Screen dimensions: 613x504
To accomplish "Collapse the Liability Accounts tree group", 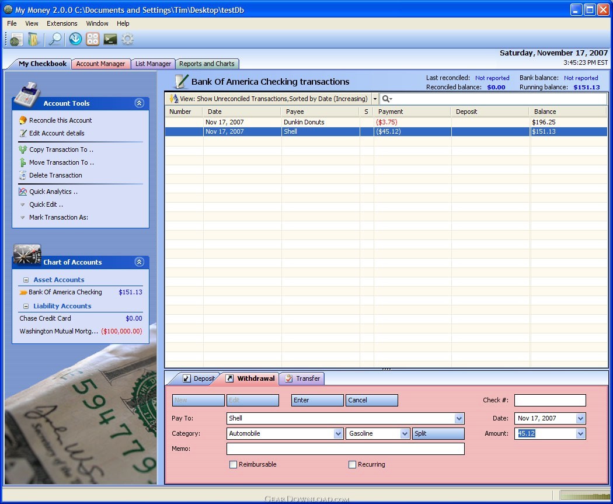I will pyautogui.click(x=26, y=306).
